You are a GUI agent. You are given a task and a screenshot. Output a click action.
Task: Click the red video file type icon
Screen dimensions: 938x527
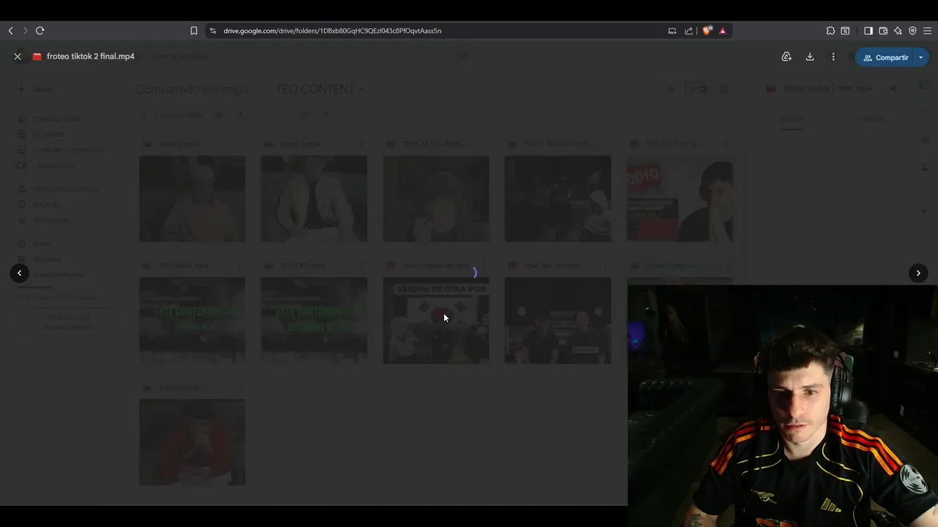pyautogui.click(x=37, y=56)
